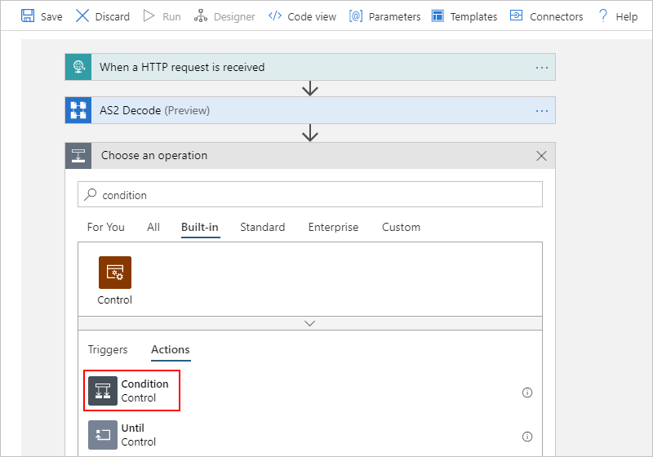Close the Choose an operation panel
The image size is (653, 457).
point(541,155)
